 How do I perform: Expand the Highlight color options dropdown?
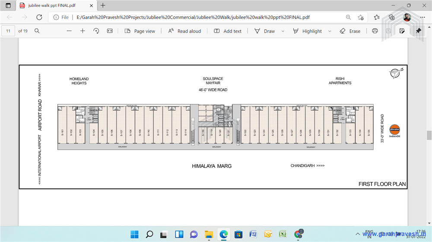(330, 31)
